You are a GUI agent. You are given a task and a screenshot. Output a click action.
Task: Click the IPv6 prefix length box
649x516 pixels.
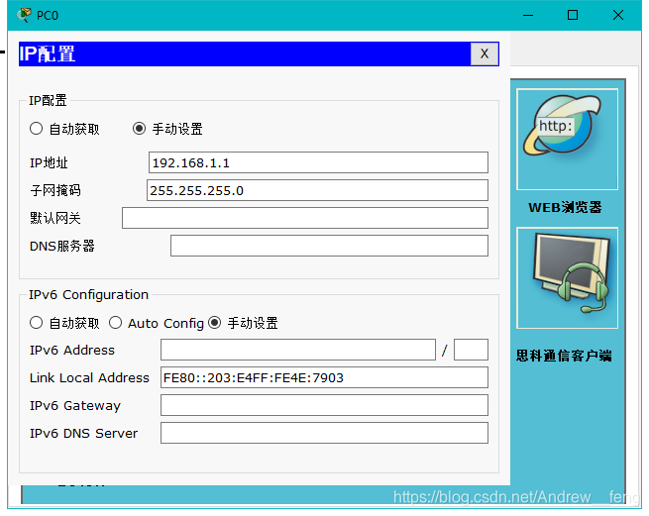click(471, 350)
